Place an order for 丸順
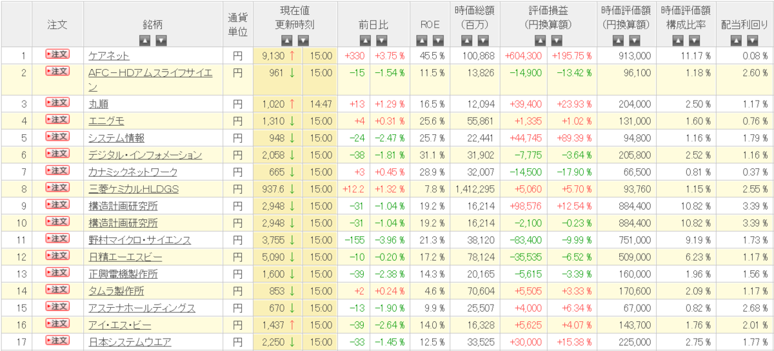The width and height of the screenshot is (774, 351). click(57, 103)
